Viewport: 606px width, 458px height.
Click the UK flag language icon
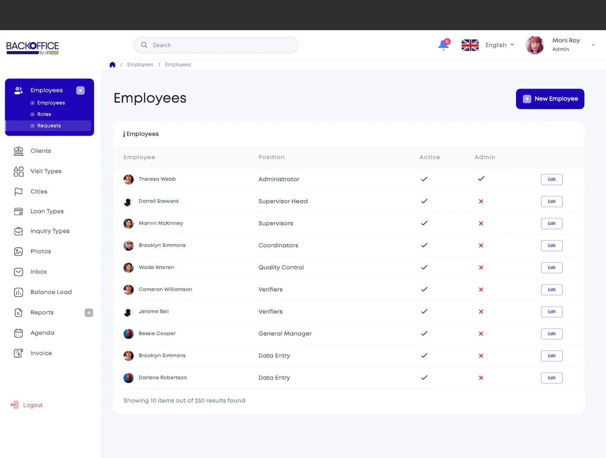470,45
